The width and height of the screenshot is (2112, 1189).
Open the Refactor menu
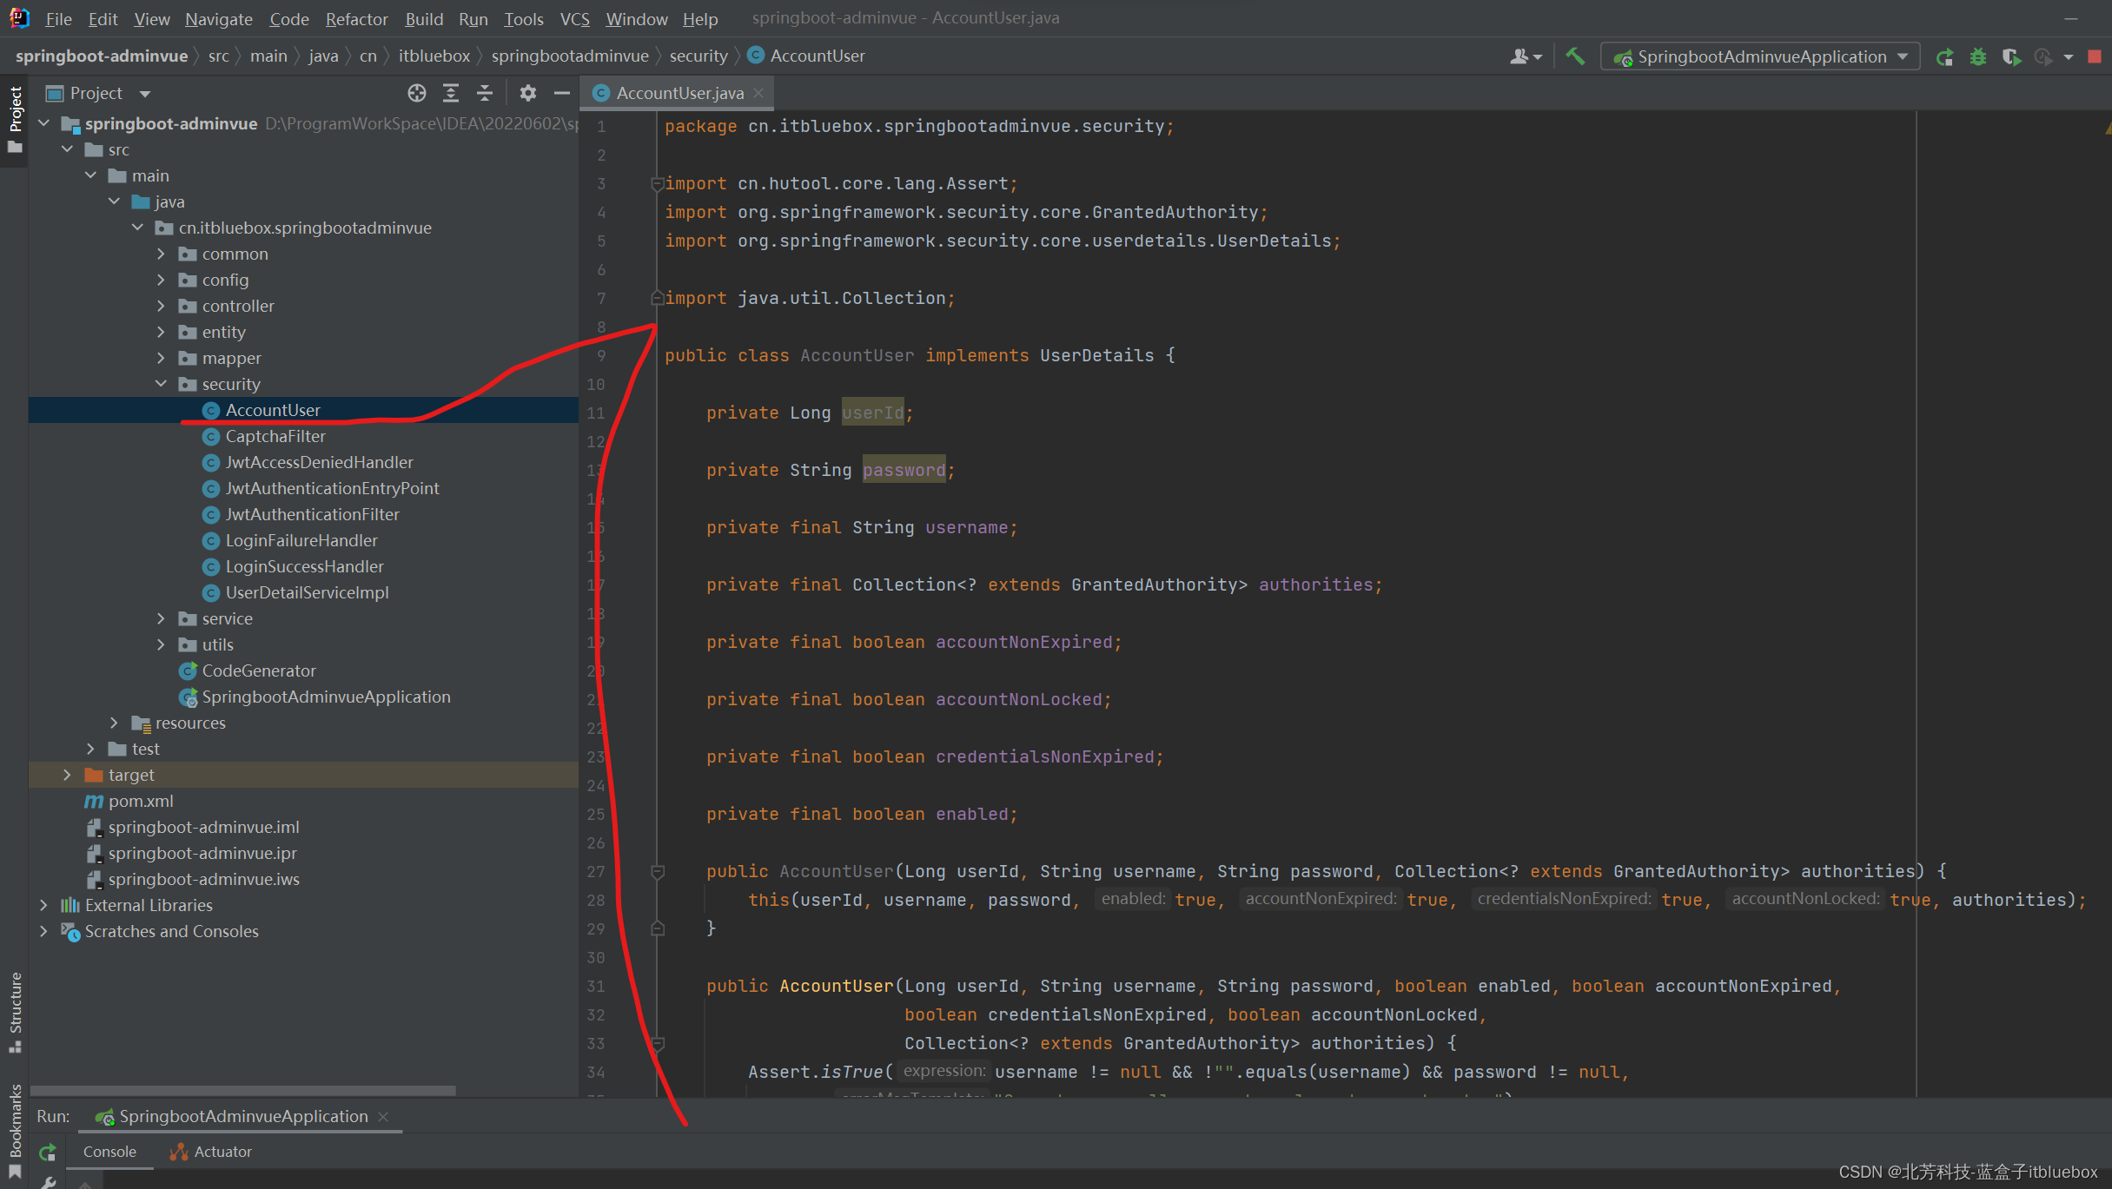point(355,17)
